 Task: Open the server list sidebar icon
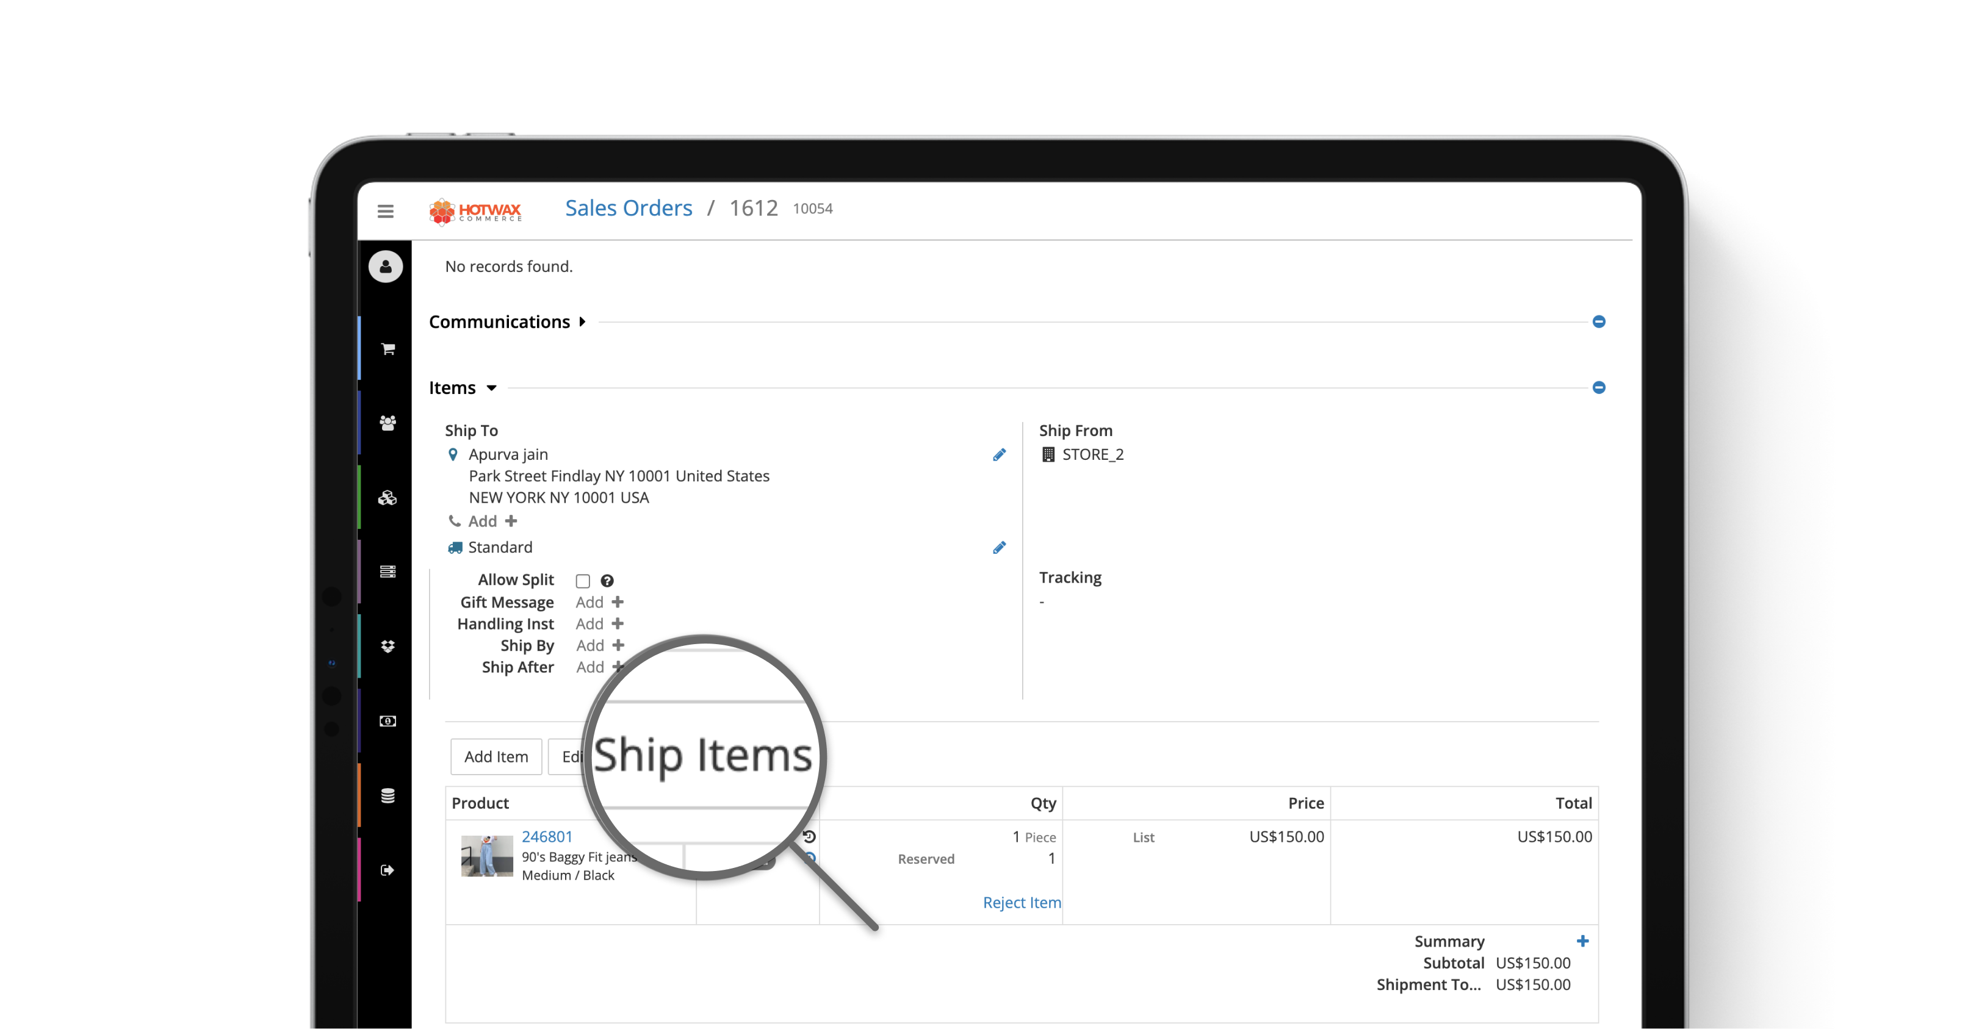(388, 572)
